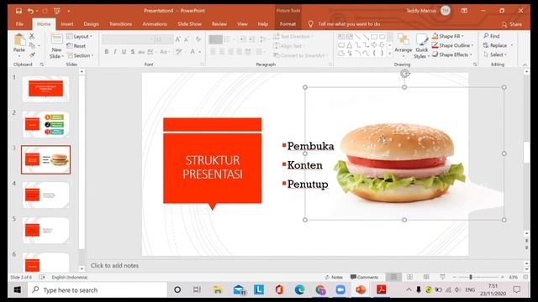This screenshot has height=302, width=538.
Task: Toggle Bold formatting
Action: pyautogui.click(x=107, y=52)
